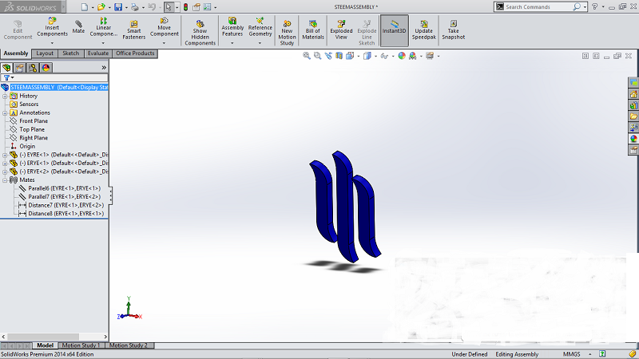The image size is (639, 359).
Task: Expand the EYRE<1> component node
Action: point(5,155)
